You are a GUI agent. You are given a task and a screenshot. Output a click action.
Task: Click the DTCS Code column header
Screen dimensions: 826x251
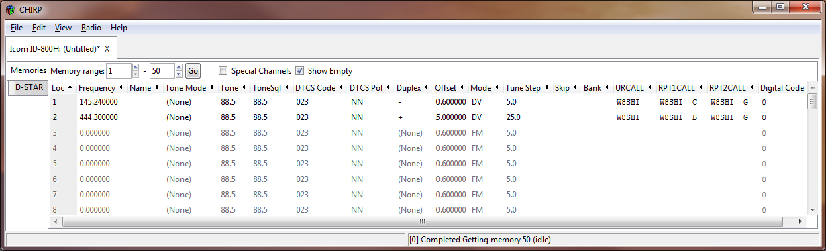320,87
